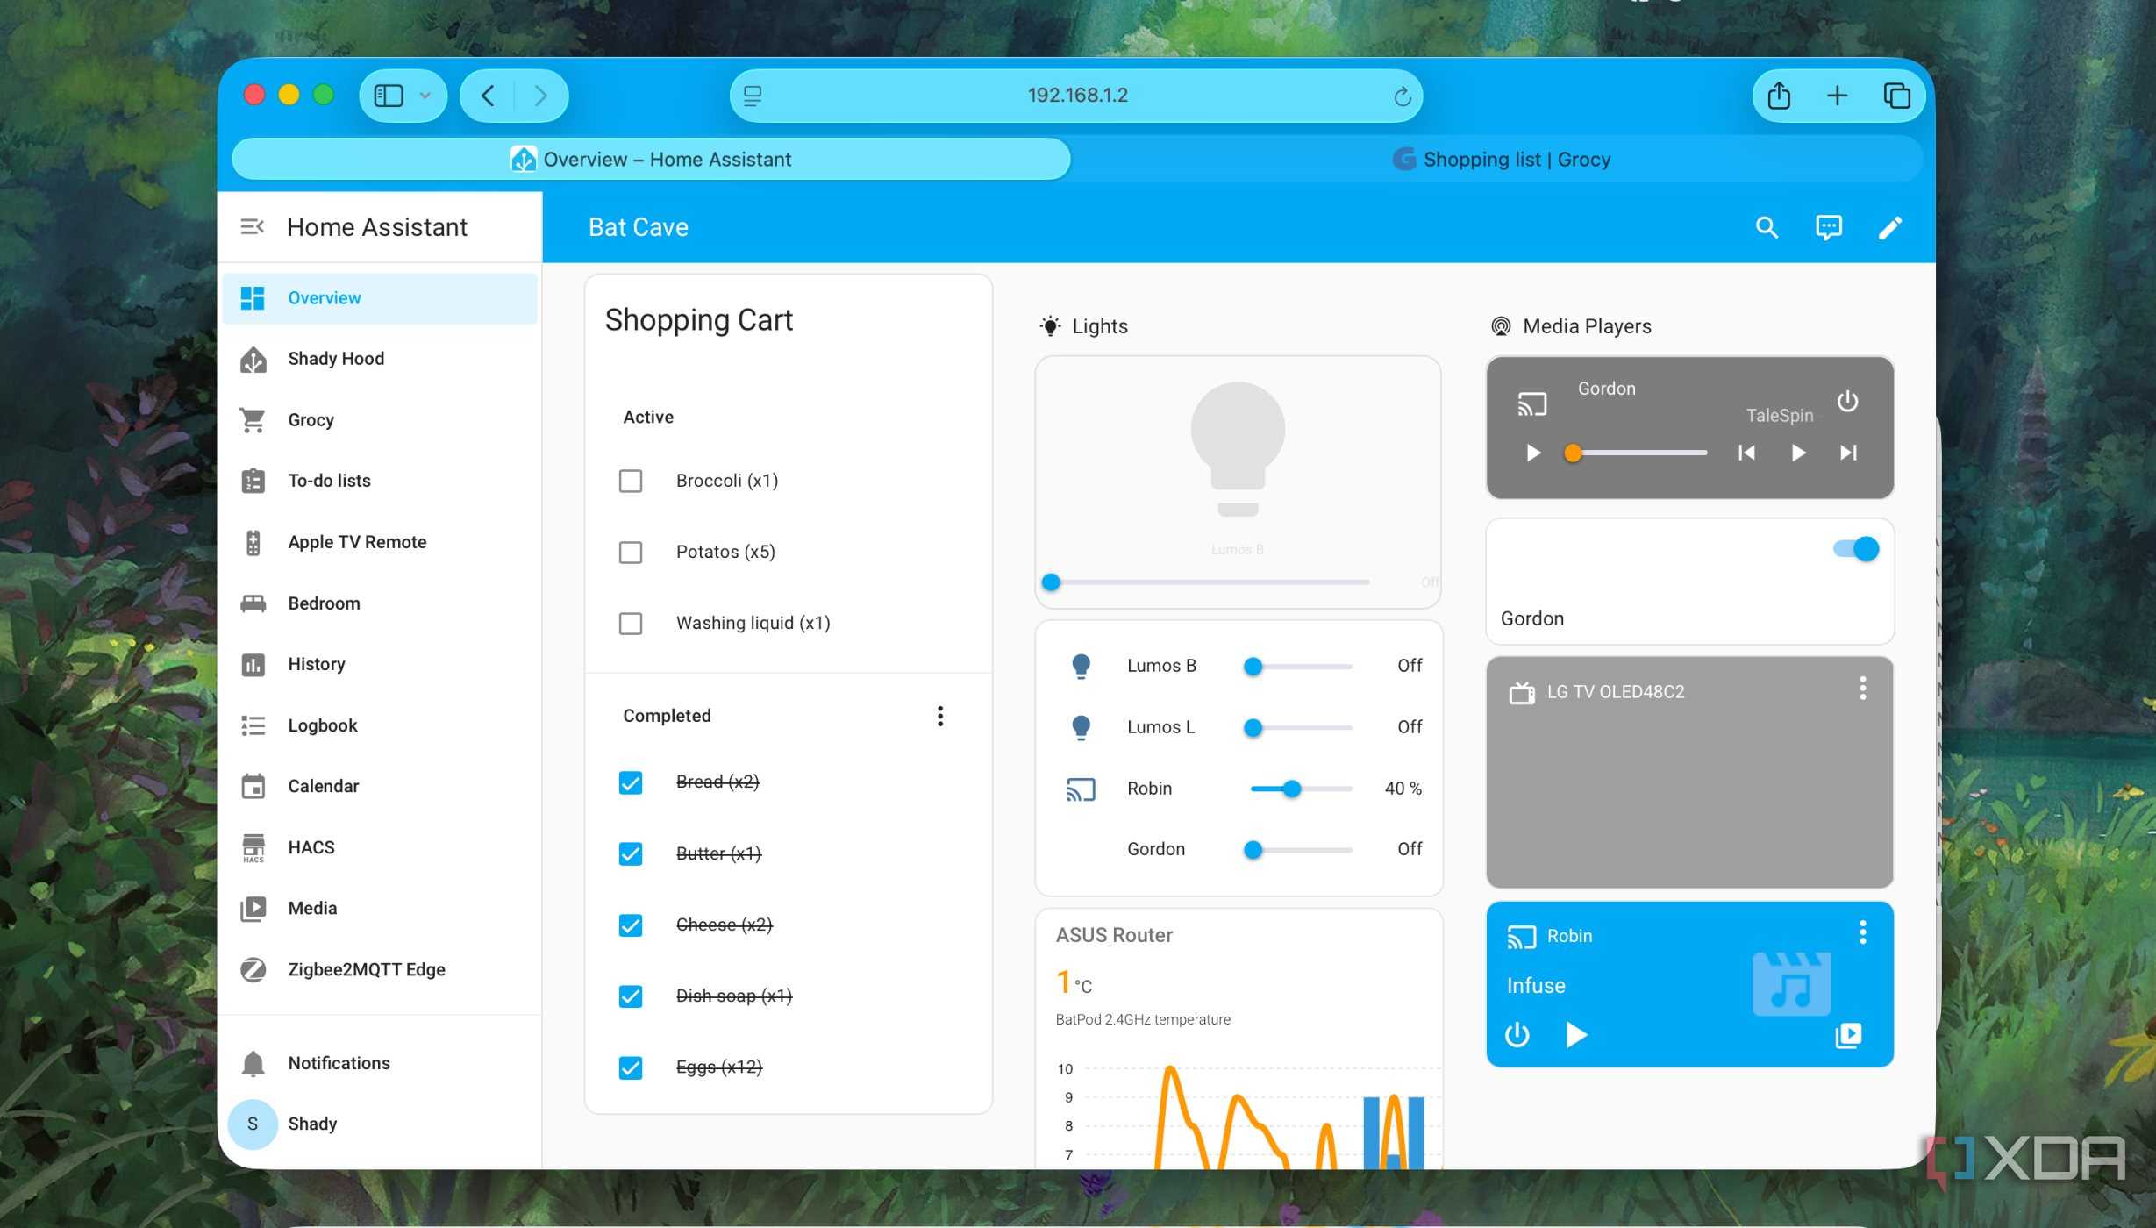Open the Assist chat icon
Image resolution: width=2156 pixels, height=1228 pixels.
click(x=1828, y=228)
